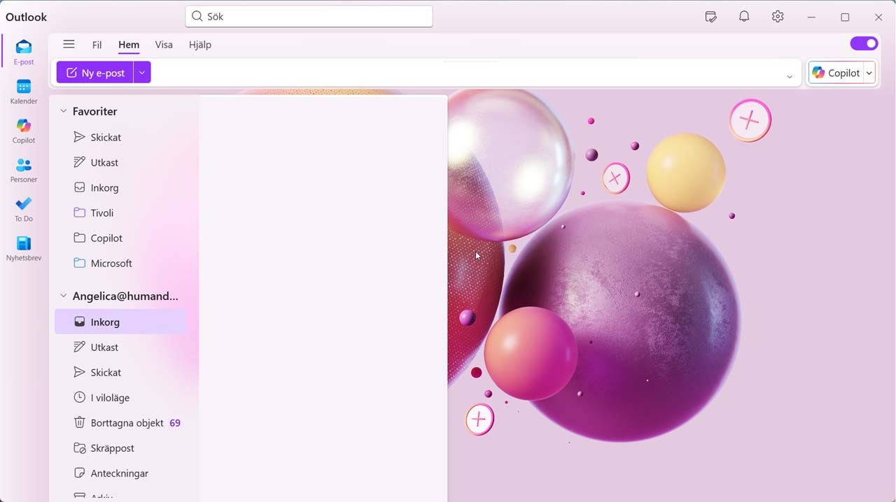Image resolution: width=896 pixels, height=502 pixels.
Task: Switch to the Visa tab
Action: point(164,45)
